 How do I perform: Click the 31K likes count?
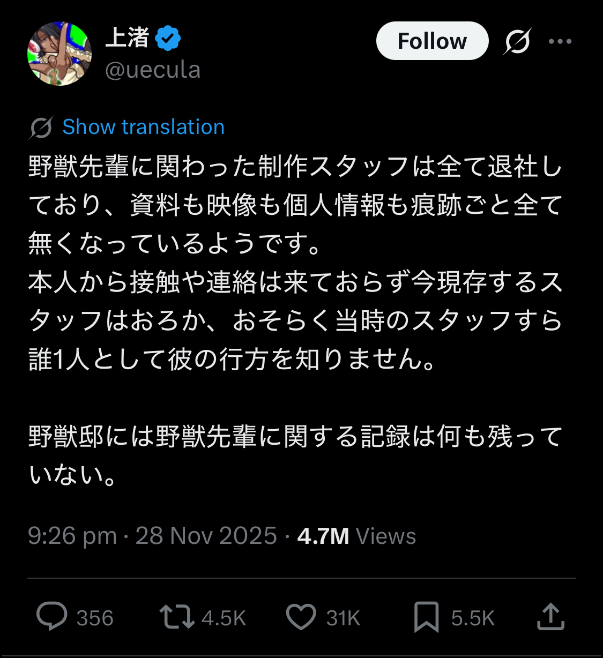click(x=343, y=618)
